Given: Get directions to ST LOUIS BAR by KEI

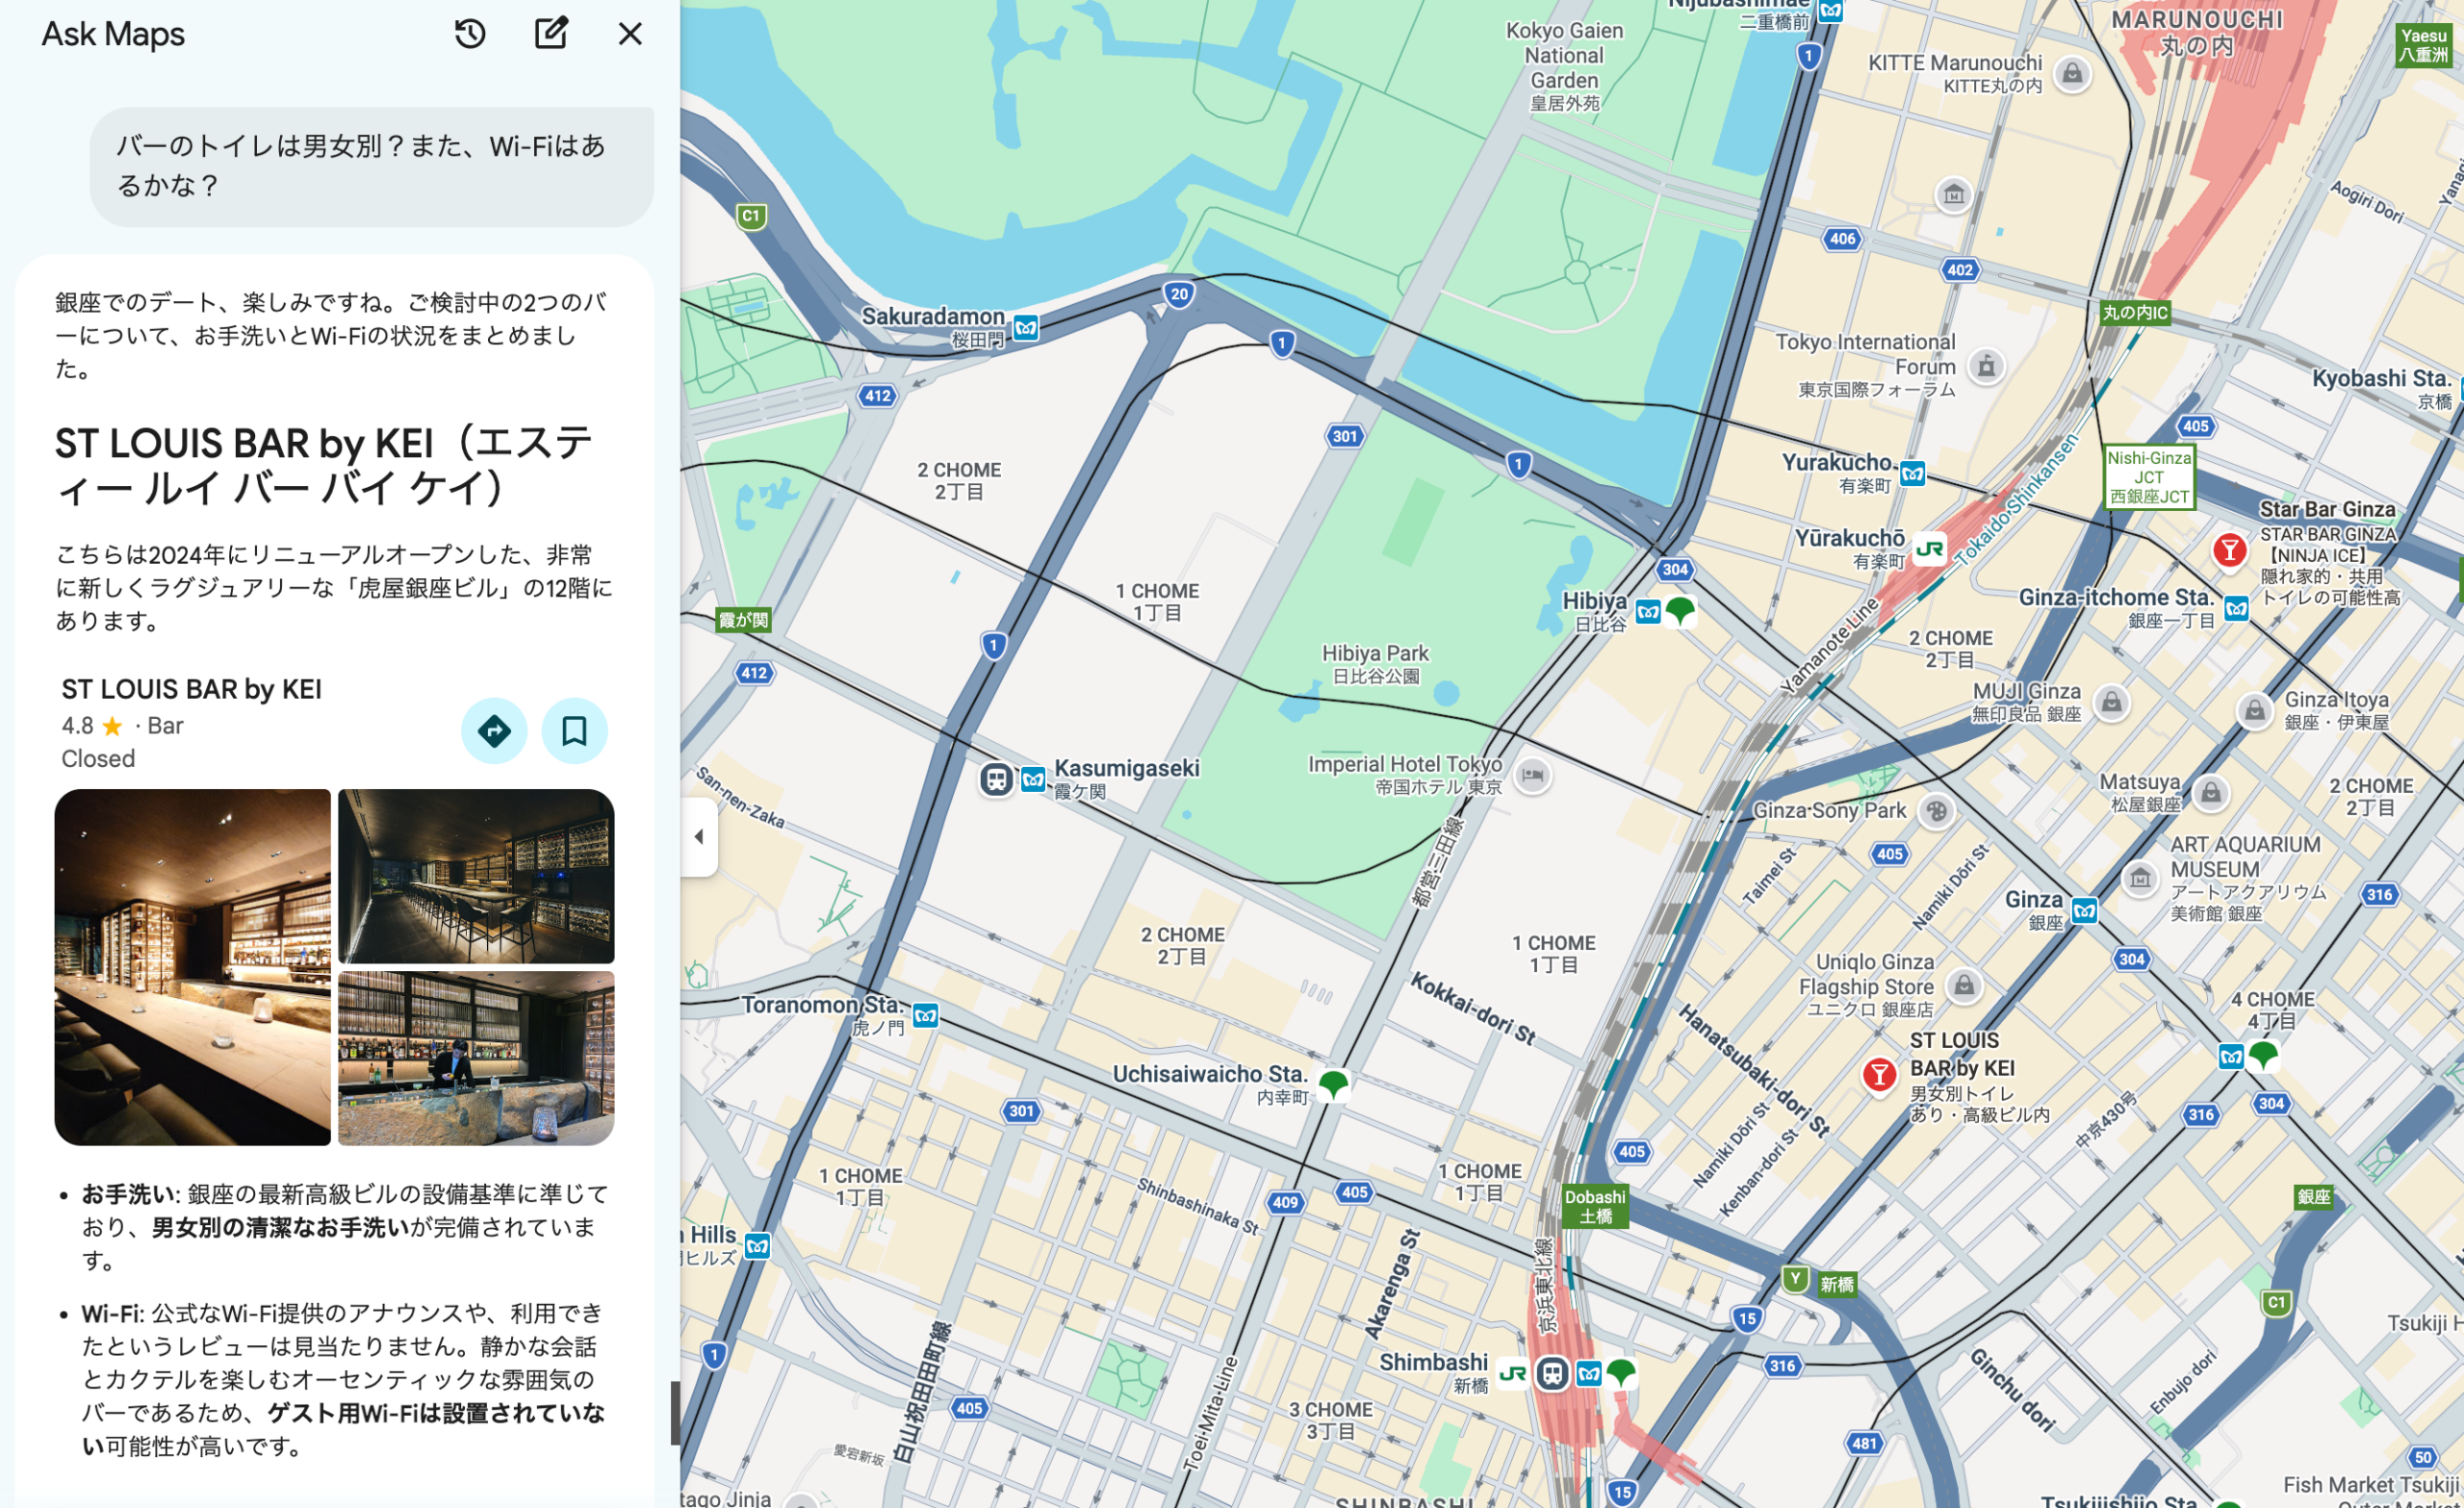Looking at the screenshot, I should coord(494,731).
